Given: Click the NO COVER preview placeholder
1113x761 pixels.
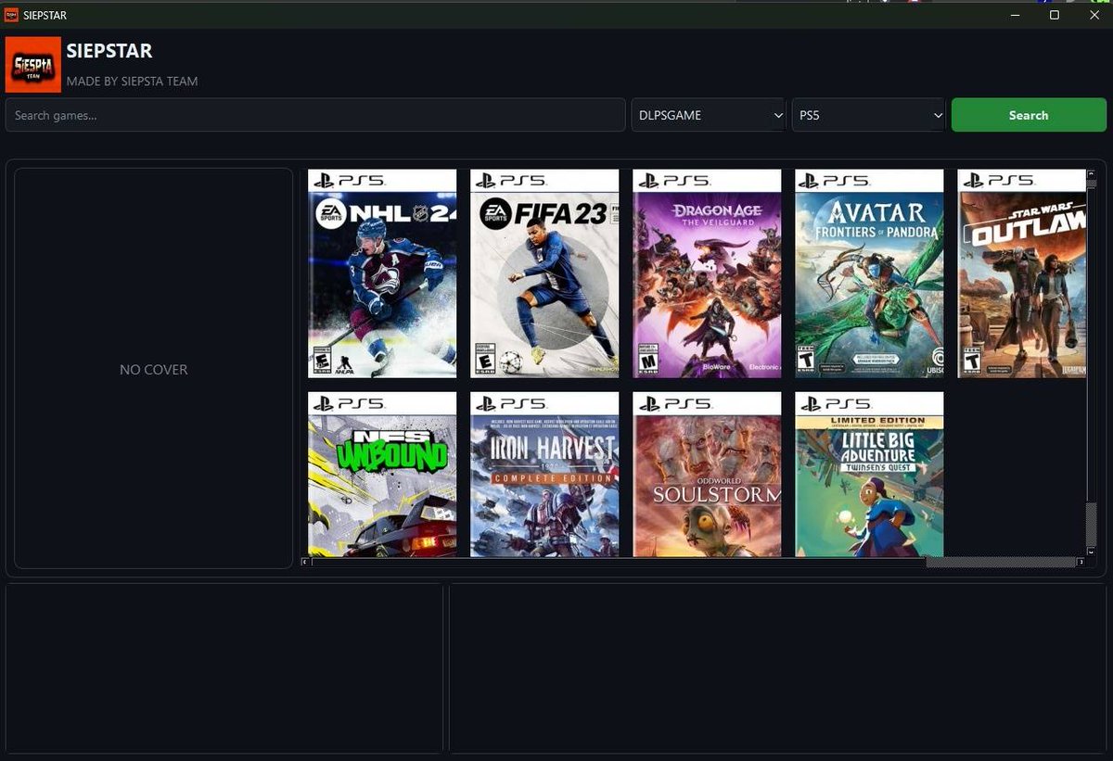Looking at the screenshot, I should point(154,369).
